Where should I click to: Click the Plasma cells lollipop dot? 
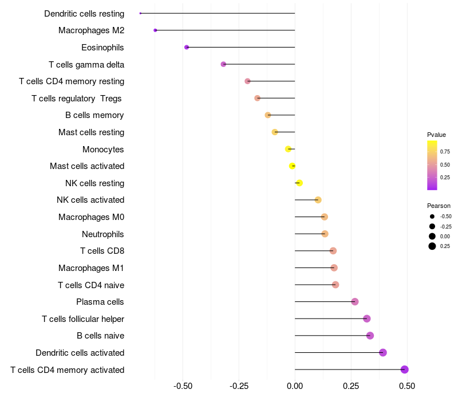click(355, 302)
